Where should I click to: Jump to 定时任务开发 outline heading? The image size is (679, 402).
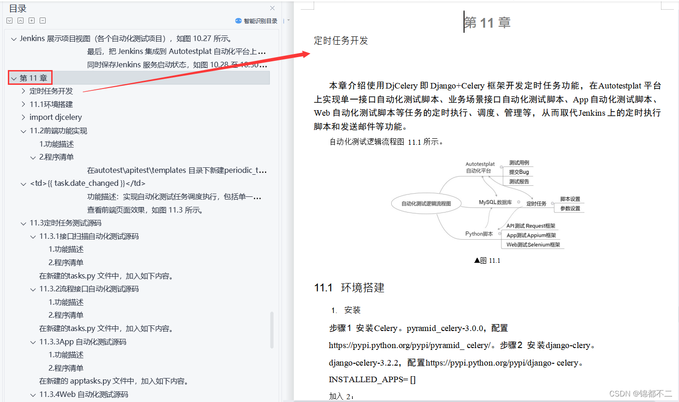pos(51,91)
